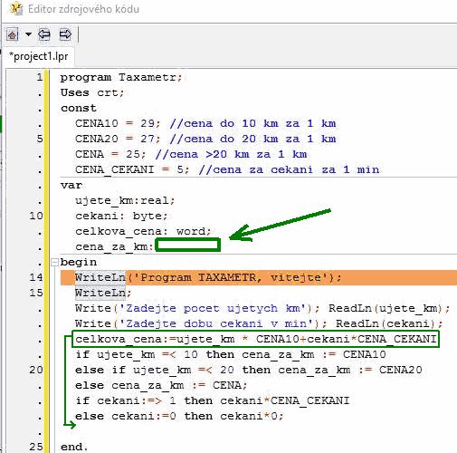Viewport: 457px width, 453px height.
Task: Click the Uses crt line
Action: [92, 92]
